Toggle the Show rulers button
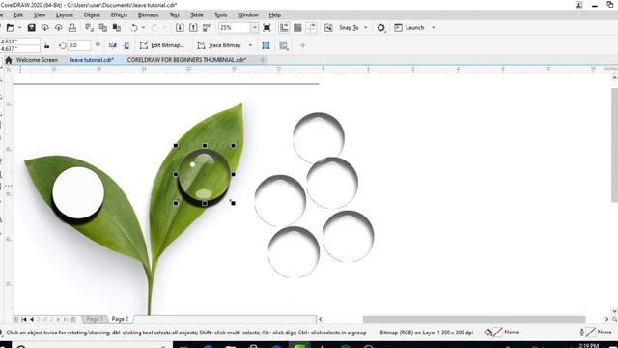Viewport: 618px width, 348px height. 284,28
